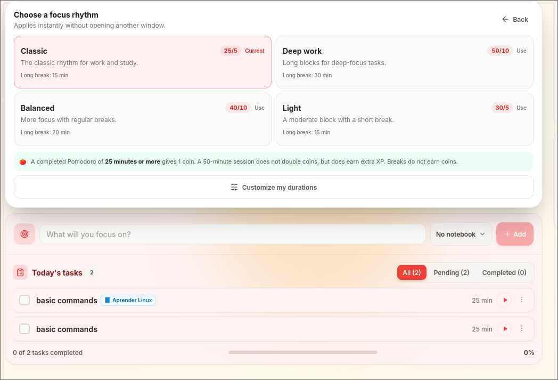Image resolution: width=558 pixels, height=380 pixels.
Task: Click the Today's tasks clipboard icon
Action: (20, 272)
